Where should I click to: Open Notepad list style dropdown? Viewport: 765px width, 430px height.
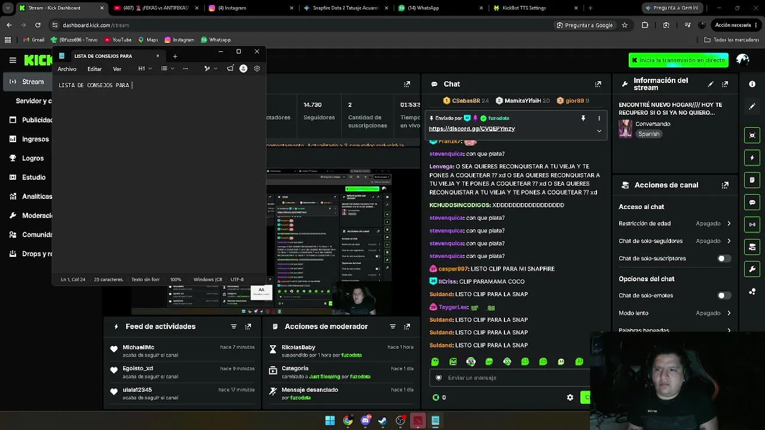coord(167,69)
